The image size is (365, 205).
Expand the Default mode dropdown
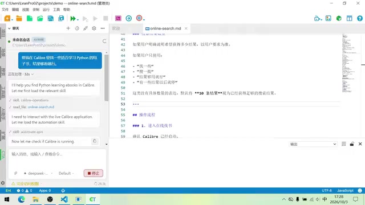66,173
